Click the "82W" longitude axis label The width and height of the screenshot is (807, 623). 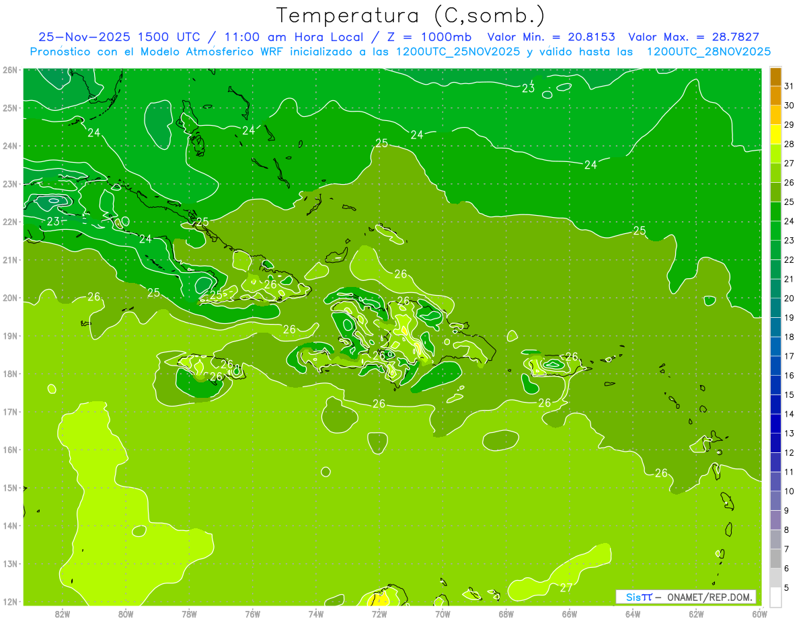click(63, 614)
